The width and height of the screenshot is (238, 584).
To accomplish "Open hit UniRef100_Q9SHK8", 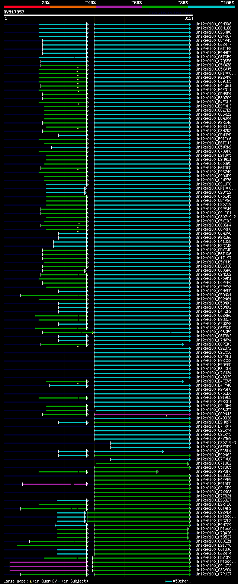I will [x=213, y=32].
